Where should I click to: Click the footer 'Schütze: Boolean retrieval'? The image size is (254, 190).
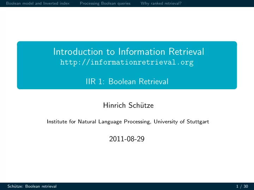point(32,186)
